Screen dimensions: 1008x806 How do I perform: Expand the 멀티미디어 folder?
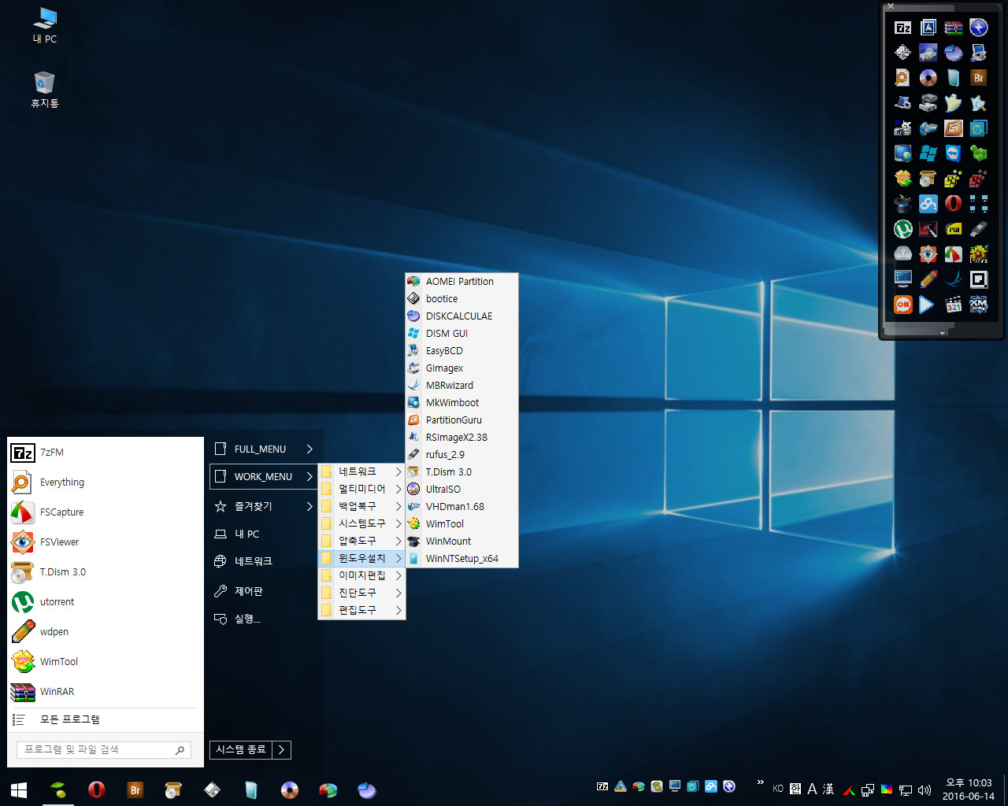pyautogui.click(x=361, y=489)
